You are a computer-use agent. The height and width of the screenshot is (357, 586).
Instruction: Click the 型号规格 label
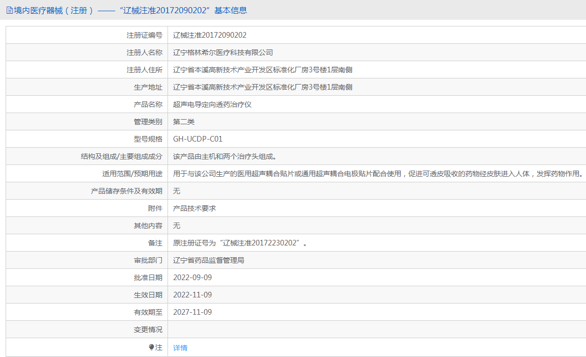148,139
